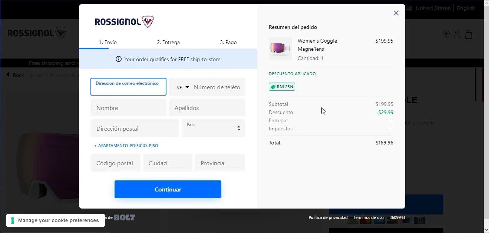The height and width of the screenshot is (233, 489).
Task: Click the discount amount -$29.99
Action: coord(385,112)
